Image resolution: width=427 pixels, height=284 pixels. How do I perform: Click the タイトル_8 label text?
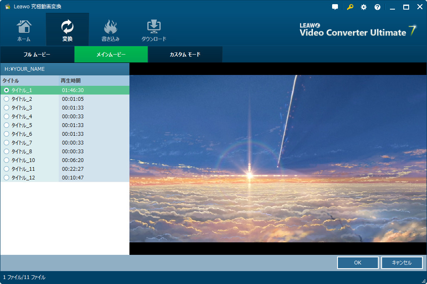coord(22,151)
